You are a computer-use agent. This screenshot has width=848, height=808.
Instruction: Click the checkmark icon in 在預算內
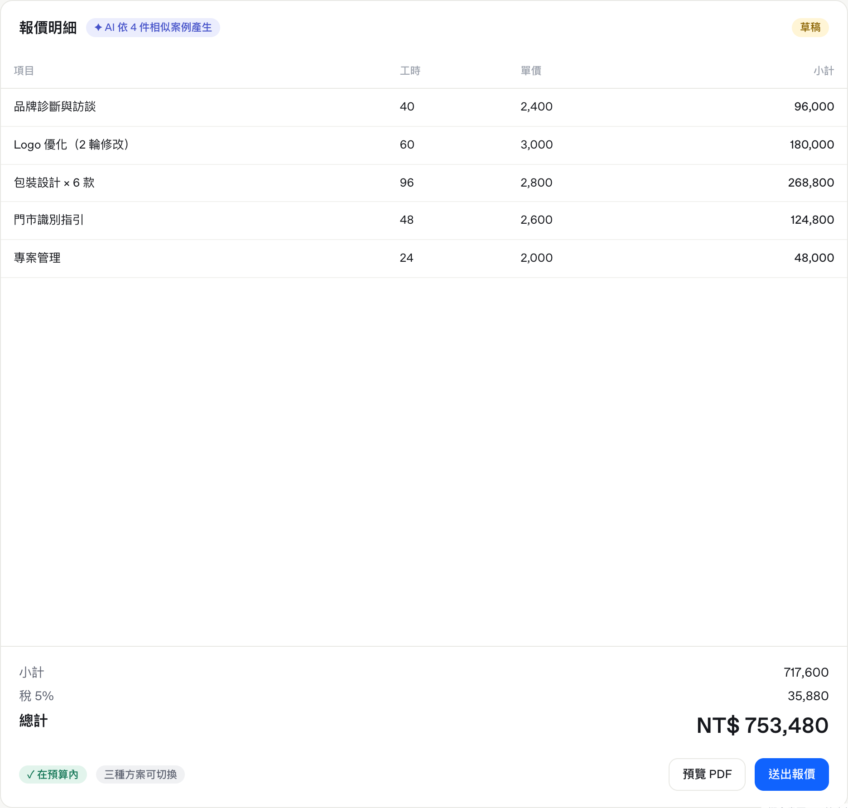tap(30, 774)
